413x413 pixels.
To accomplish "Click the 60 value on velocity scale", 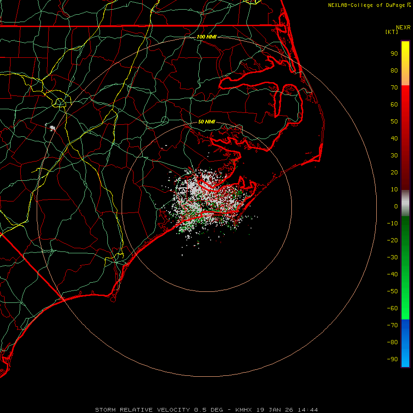I will pyautogui.click(x=394, y=104).
